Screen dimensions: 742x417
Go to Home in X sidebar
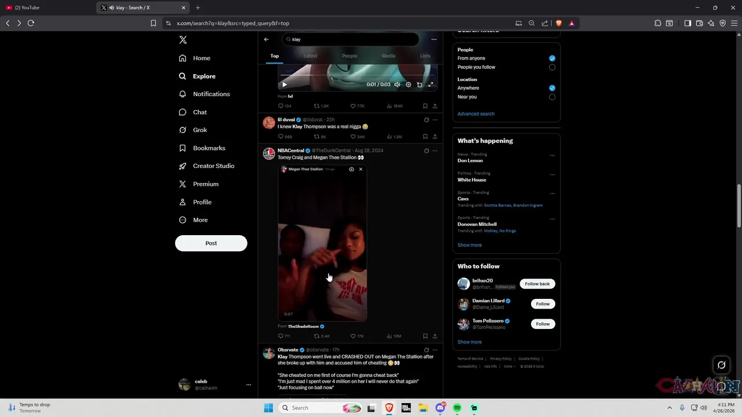pyautogui.click(x=195, y=58)
